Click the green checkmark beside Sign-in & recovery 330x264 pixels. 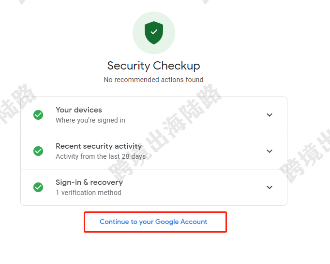38,187
